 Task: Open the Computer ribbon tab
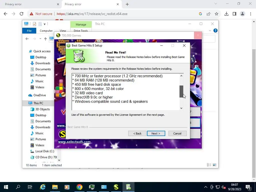(46, 31)
